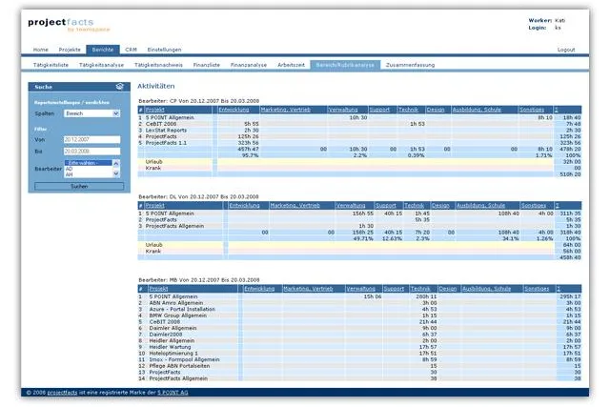Open the Spalten dropdown showing Bereich

(x=91, y=113)
